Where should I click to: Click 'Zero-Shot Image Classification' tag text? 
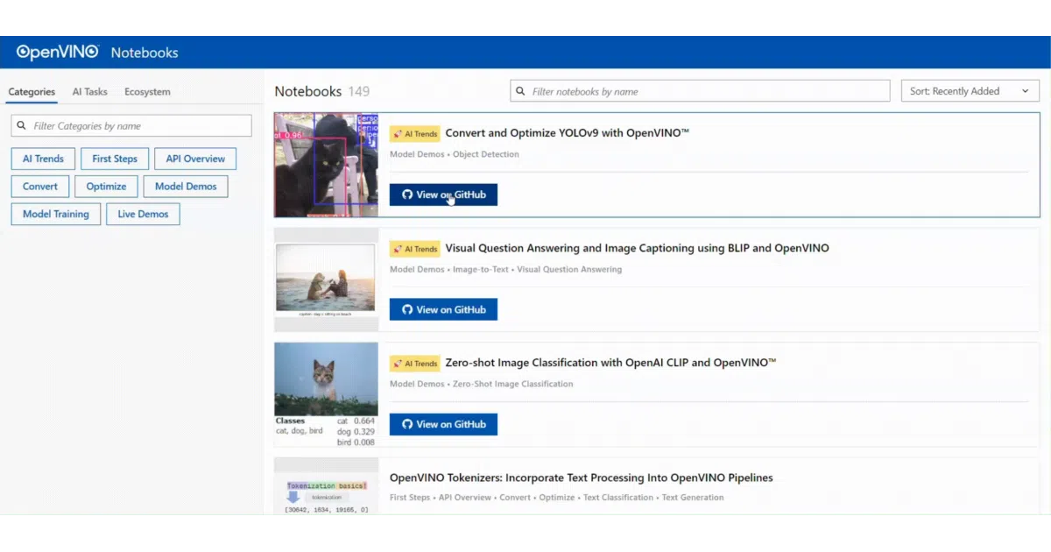pos(512,384)
